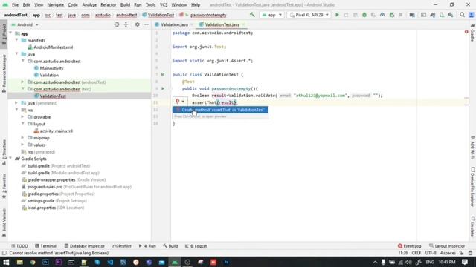Viewport: 476px width, 267px height.
Task: Click Android Studio icon in taskbar
Action: pyautogui.click(x=175, y=262)
